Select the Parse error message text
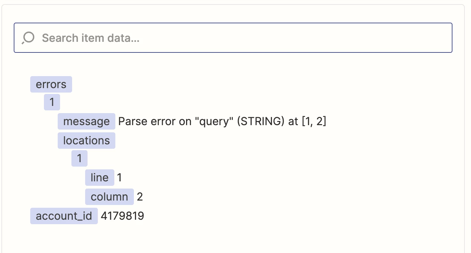 click(x=222, y=121)
